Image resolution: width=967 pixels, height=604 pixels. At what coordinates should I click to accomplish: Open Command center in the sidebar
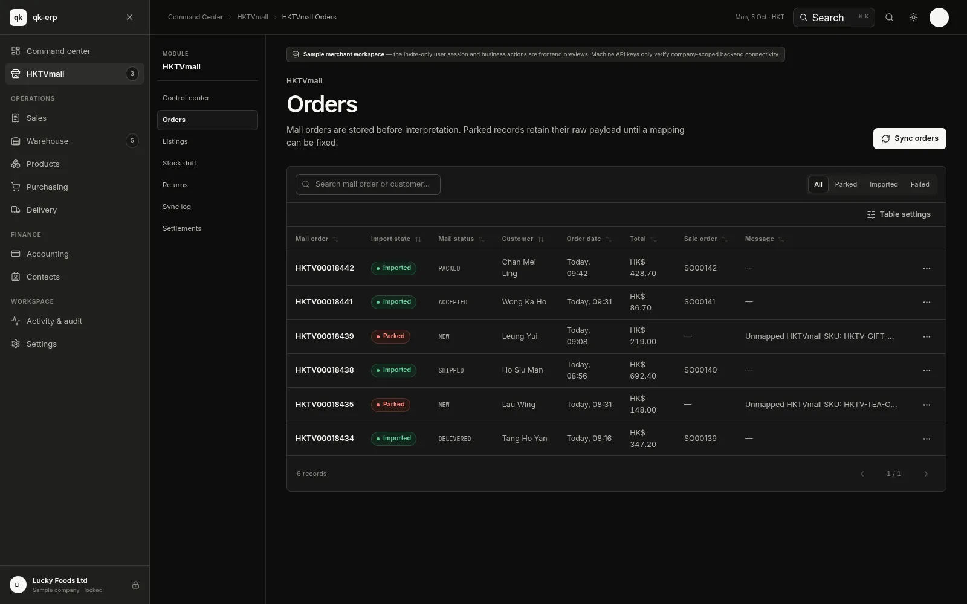point(74,51)
